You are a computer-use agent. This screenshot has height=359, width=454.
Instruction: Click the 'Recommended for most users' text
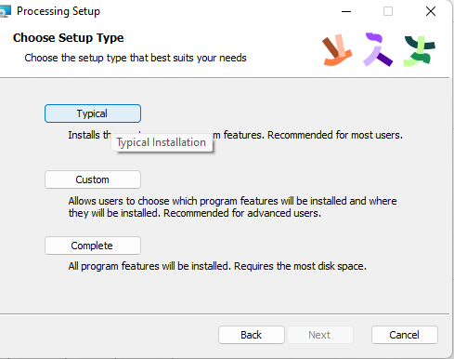(x=335, y=135)
